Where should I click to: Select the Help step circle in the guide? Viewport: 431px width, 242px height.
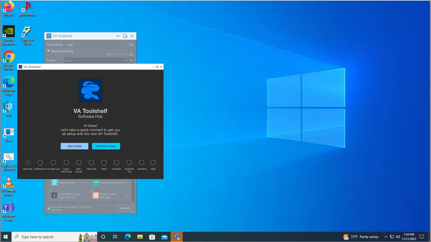tap(153, 163)
